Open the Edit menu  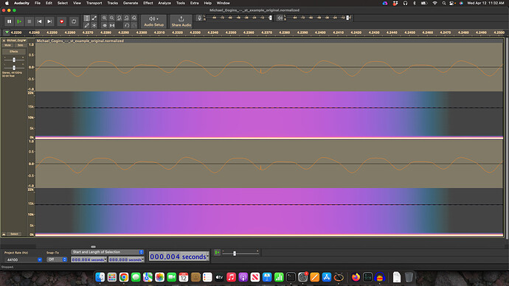(49, 3)
